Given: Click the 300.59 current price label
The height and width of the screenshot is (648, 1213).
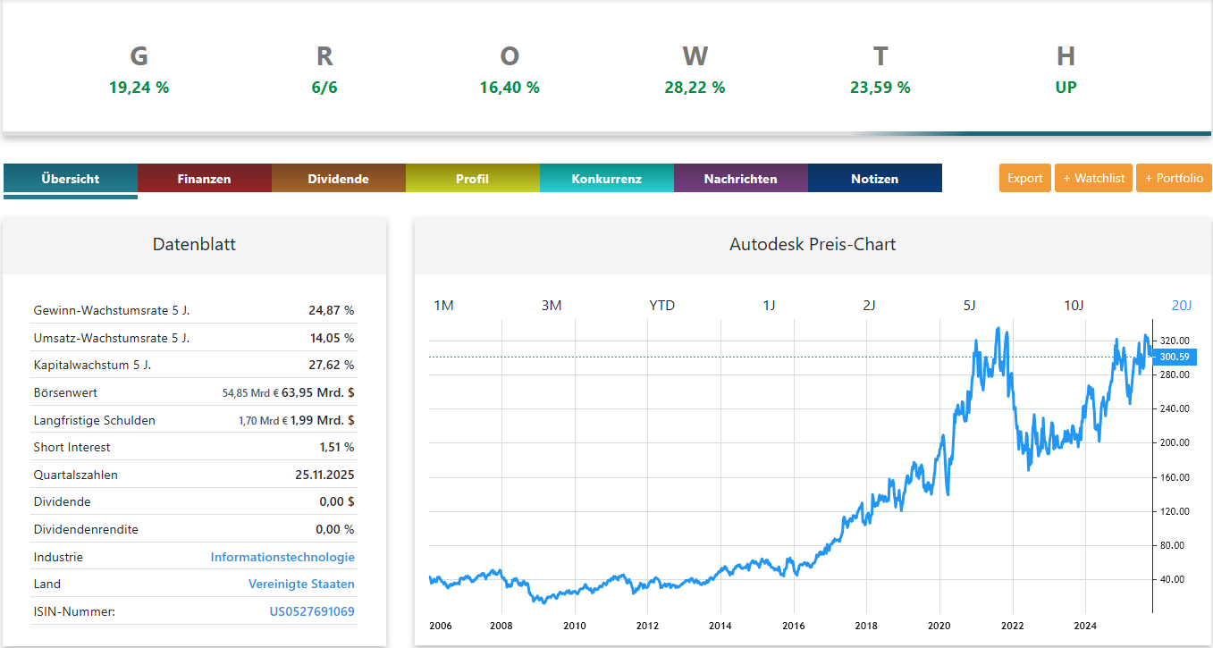Looking at the screenshot, I should pyautogui.click(x=1174, y=357).
